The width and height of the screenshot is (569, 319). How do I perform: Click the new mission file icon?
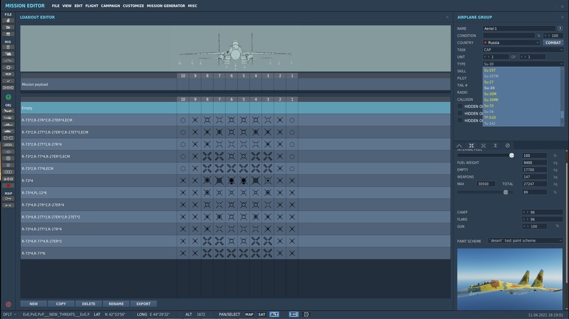pos(8,20)
